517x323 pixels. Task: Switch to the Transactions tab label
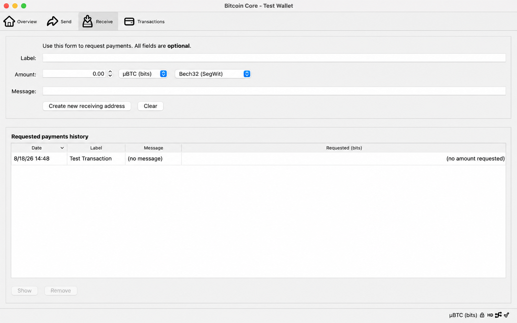point(151,21)
